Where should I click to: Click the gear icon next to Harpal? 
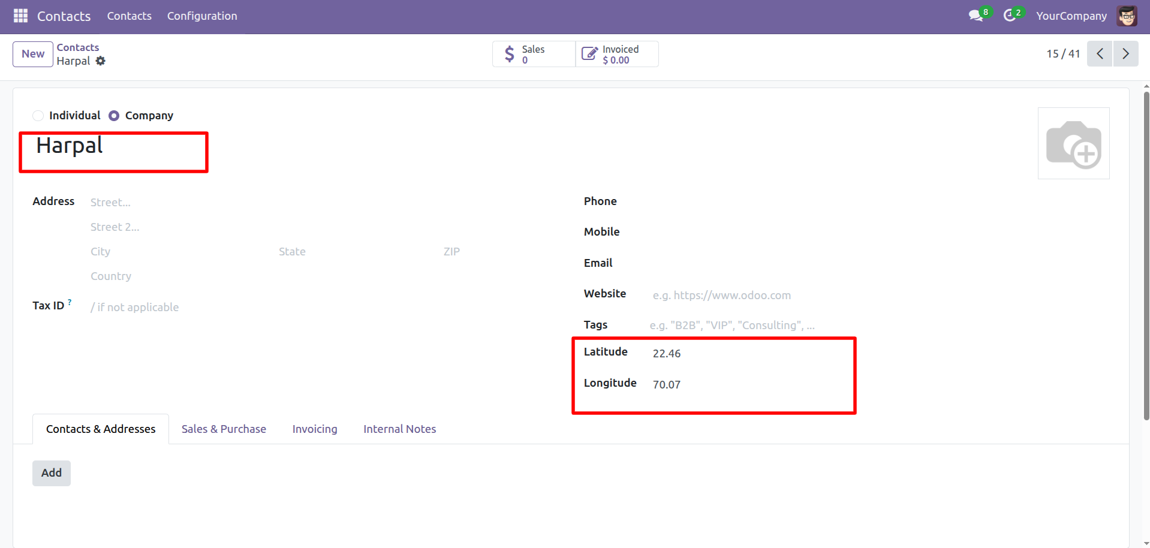101,61
